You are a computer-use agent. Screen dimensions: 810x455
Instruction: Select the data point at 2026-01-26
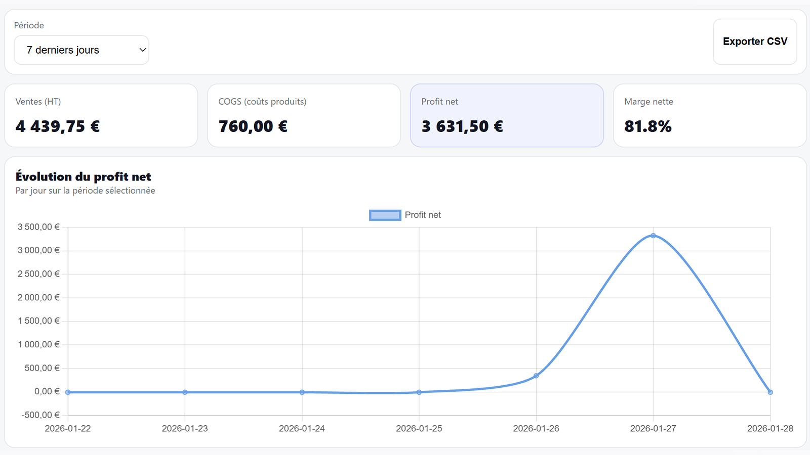pos(536,376)
